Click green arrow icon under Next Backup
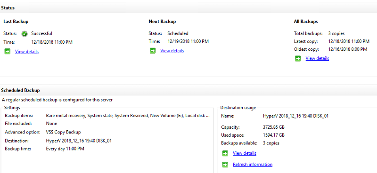Screen dimensions: 377x173 (x=153, y=51)
